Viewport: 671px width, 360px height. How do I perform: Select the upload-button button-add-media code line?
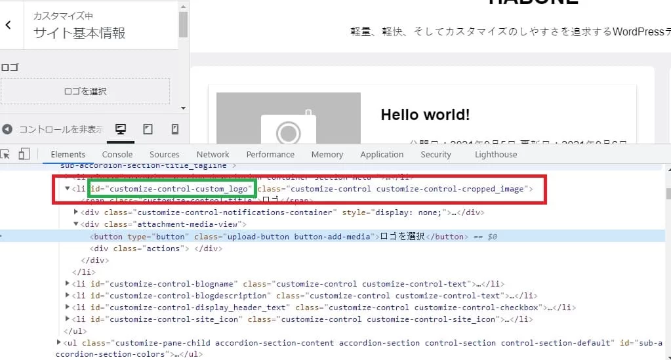pyautogui.click(x=333, y=236)
